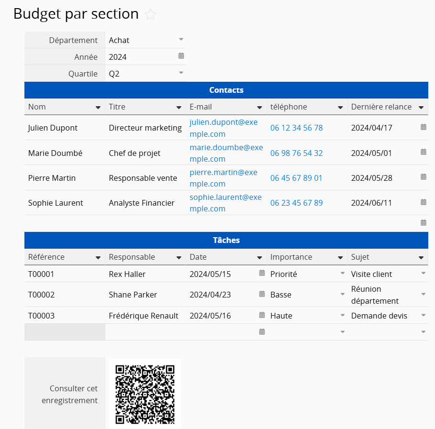The image size is (435, 429).
Task: Expand the Département dropdown
Action: tap(181, 39)
